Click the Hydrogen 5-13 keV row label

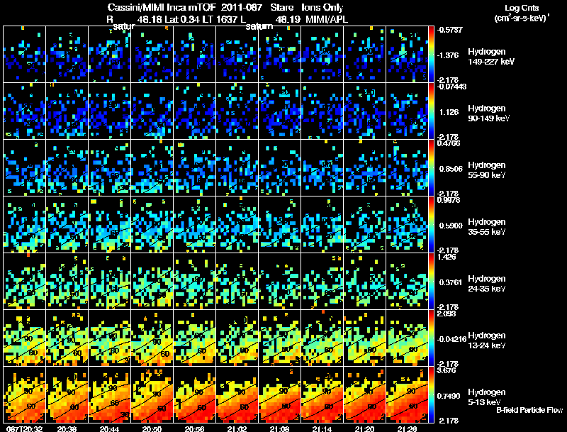(x=487, y=397)
